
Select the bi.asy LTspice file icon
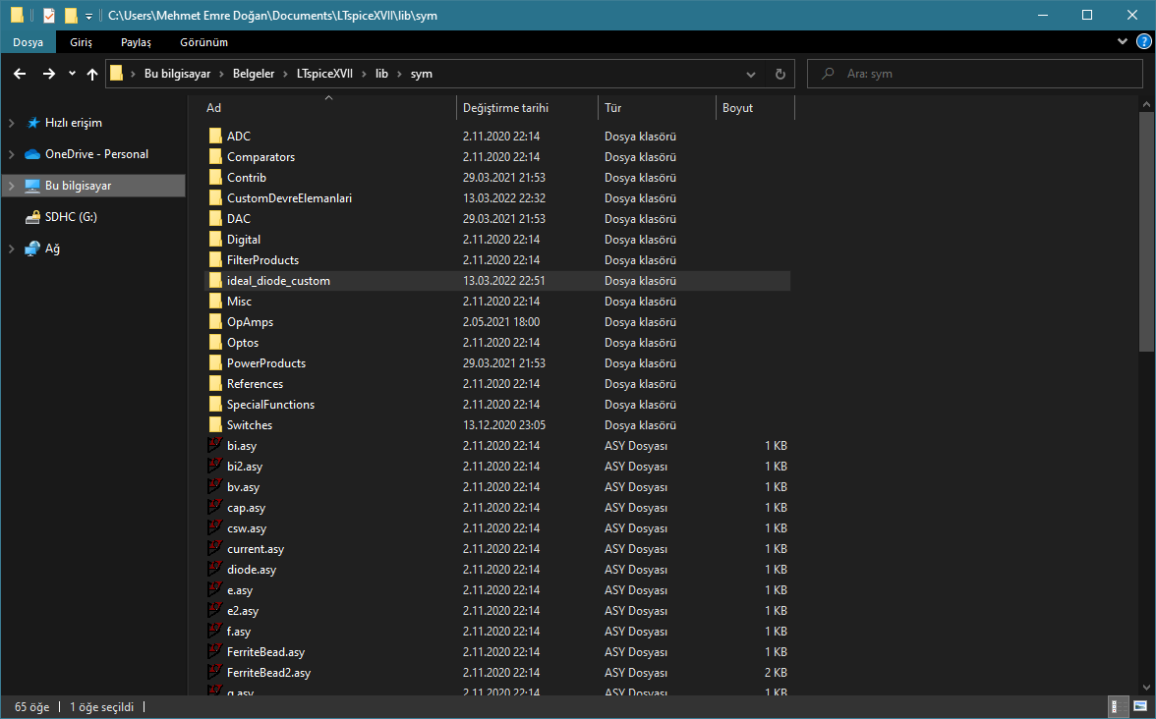[x=214, y=445]
